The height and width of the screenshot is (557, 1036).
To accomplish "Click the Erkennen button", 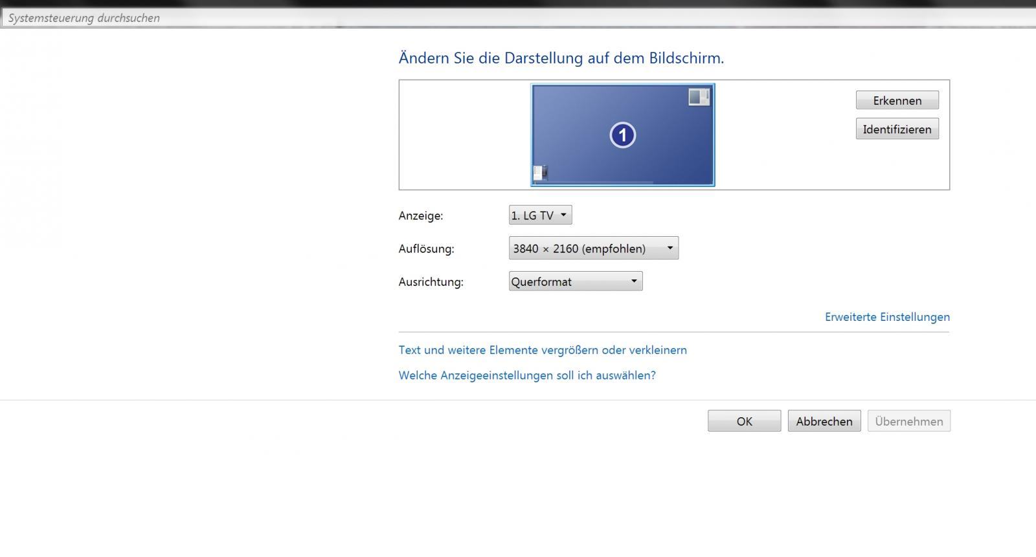I will point(897,100).
